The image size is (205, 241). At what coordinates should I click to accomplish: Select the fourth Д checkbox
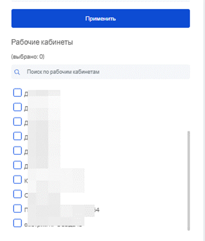point(17,136)
